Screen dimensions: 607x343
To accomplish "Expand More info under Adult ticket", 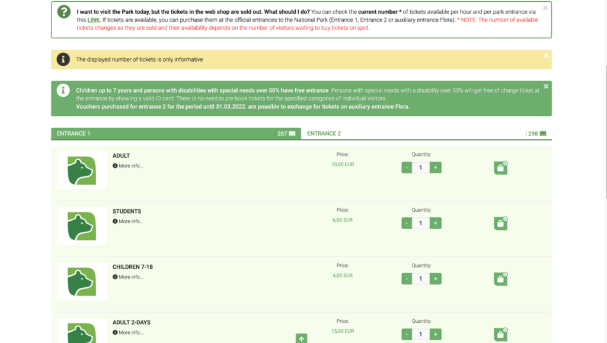I will [x=130, y=166].
